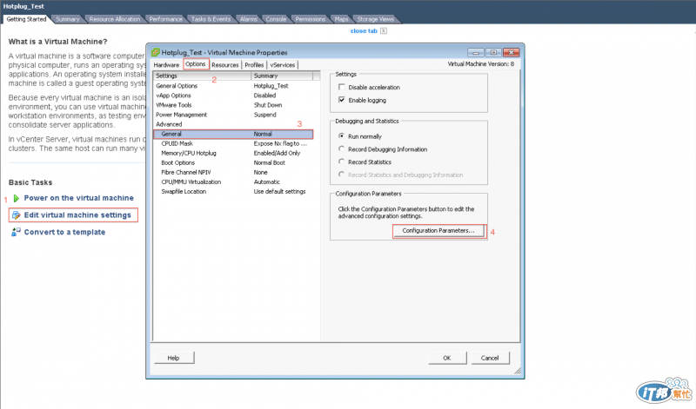Select the Getting Started tab
This screenshot has height=409, width=696.
click(x=26, y=19)
